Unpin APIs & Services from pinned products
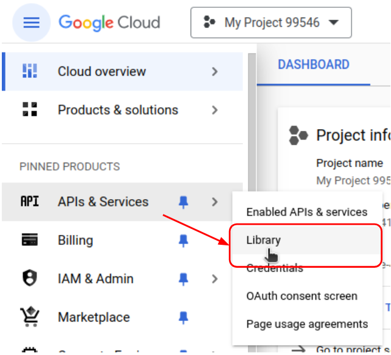Screen dimensions: 391x355 point(183,202)
